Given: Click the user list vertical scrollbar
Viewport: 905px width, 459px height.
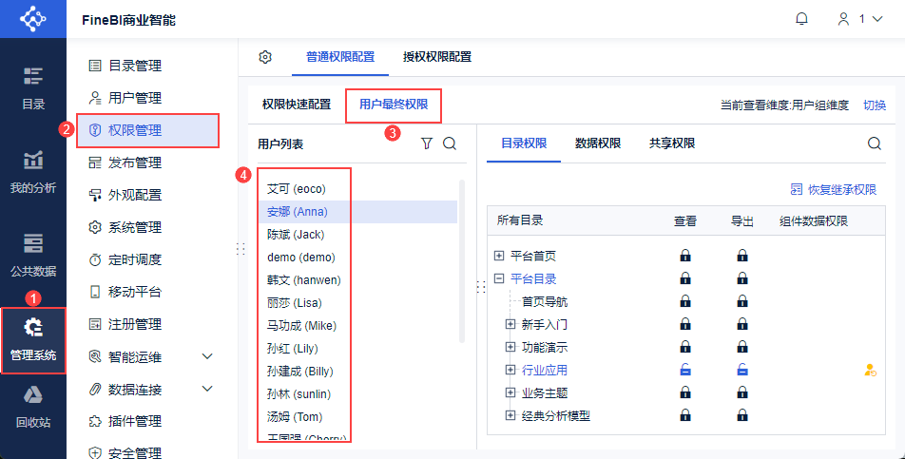Looking at the screenshot, I should pos(461,261).
